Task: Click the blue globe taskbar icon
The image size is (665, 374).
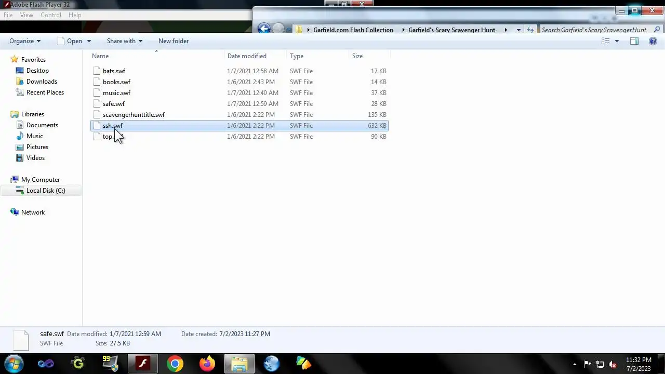Action: [272, 364]
